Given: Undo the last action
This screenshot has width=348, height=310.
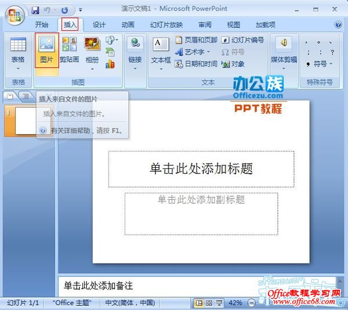Looking at the screenshot, I should coord(47,10).
